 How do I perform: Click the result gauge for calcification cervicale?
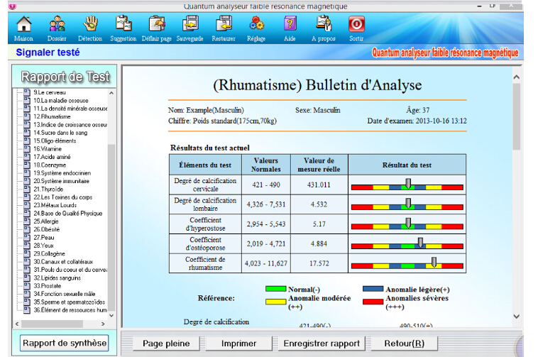coord(407,185)
